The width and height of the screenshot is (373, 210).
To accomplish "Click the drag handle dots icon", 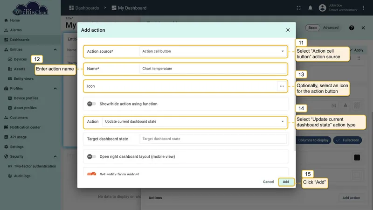I will click(x=359, y=58).
